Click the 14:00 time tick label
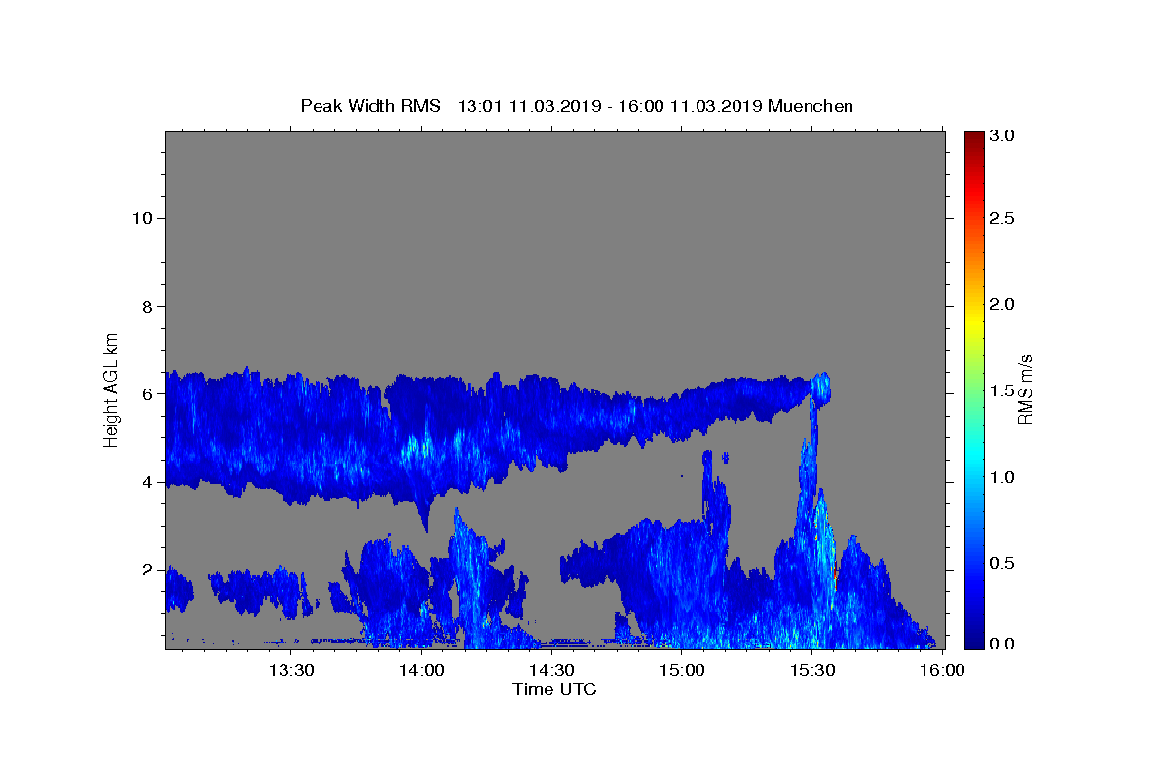This screenshot has height=779, width=1169. tap(423, 670)
